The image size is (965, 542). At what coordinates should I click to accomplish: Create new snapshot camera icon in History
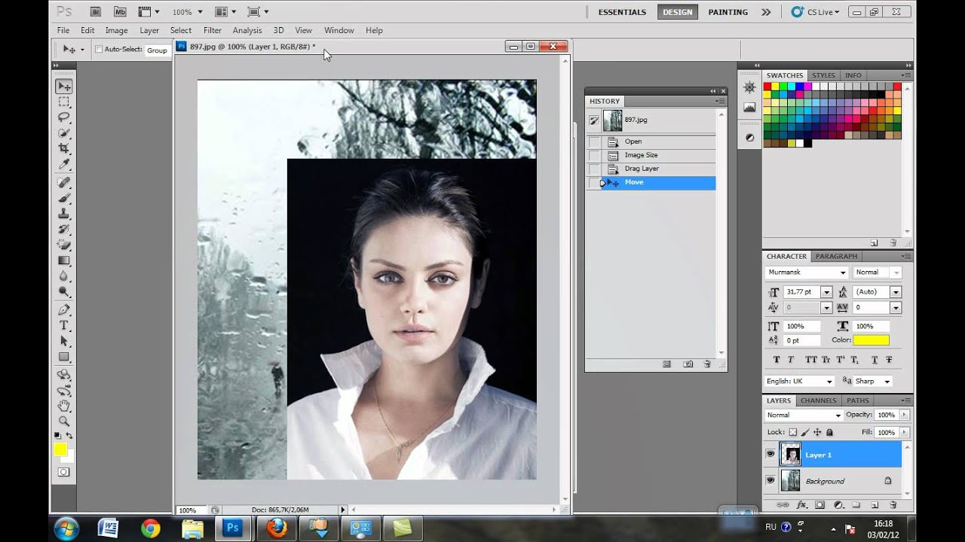[688, 364]
